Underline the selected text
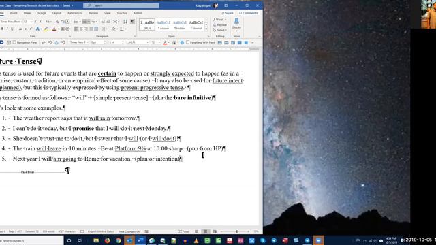436x245 pixels. pyautogui.click(x=12, y=29)
